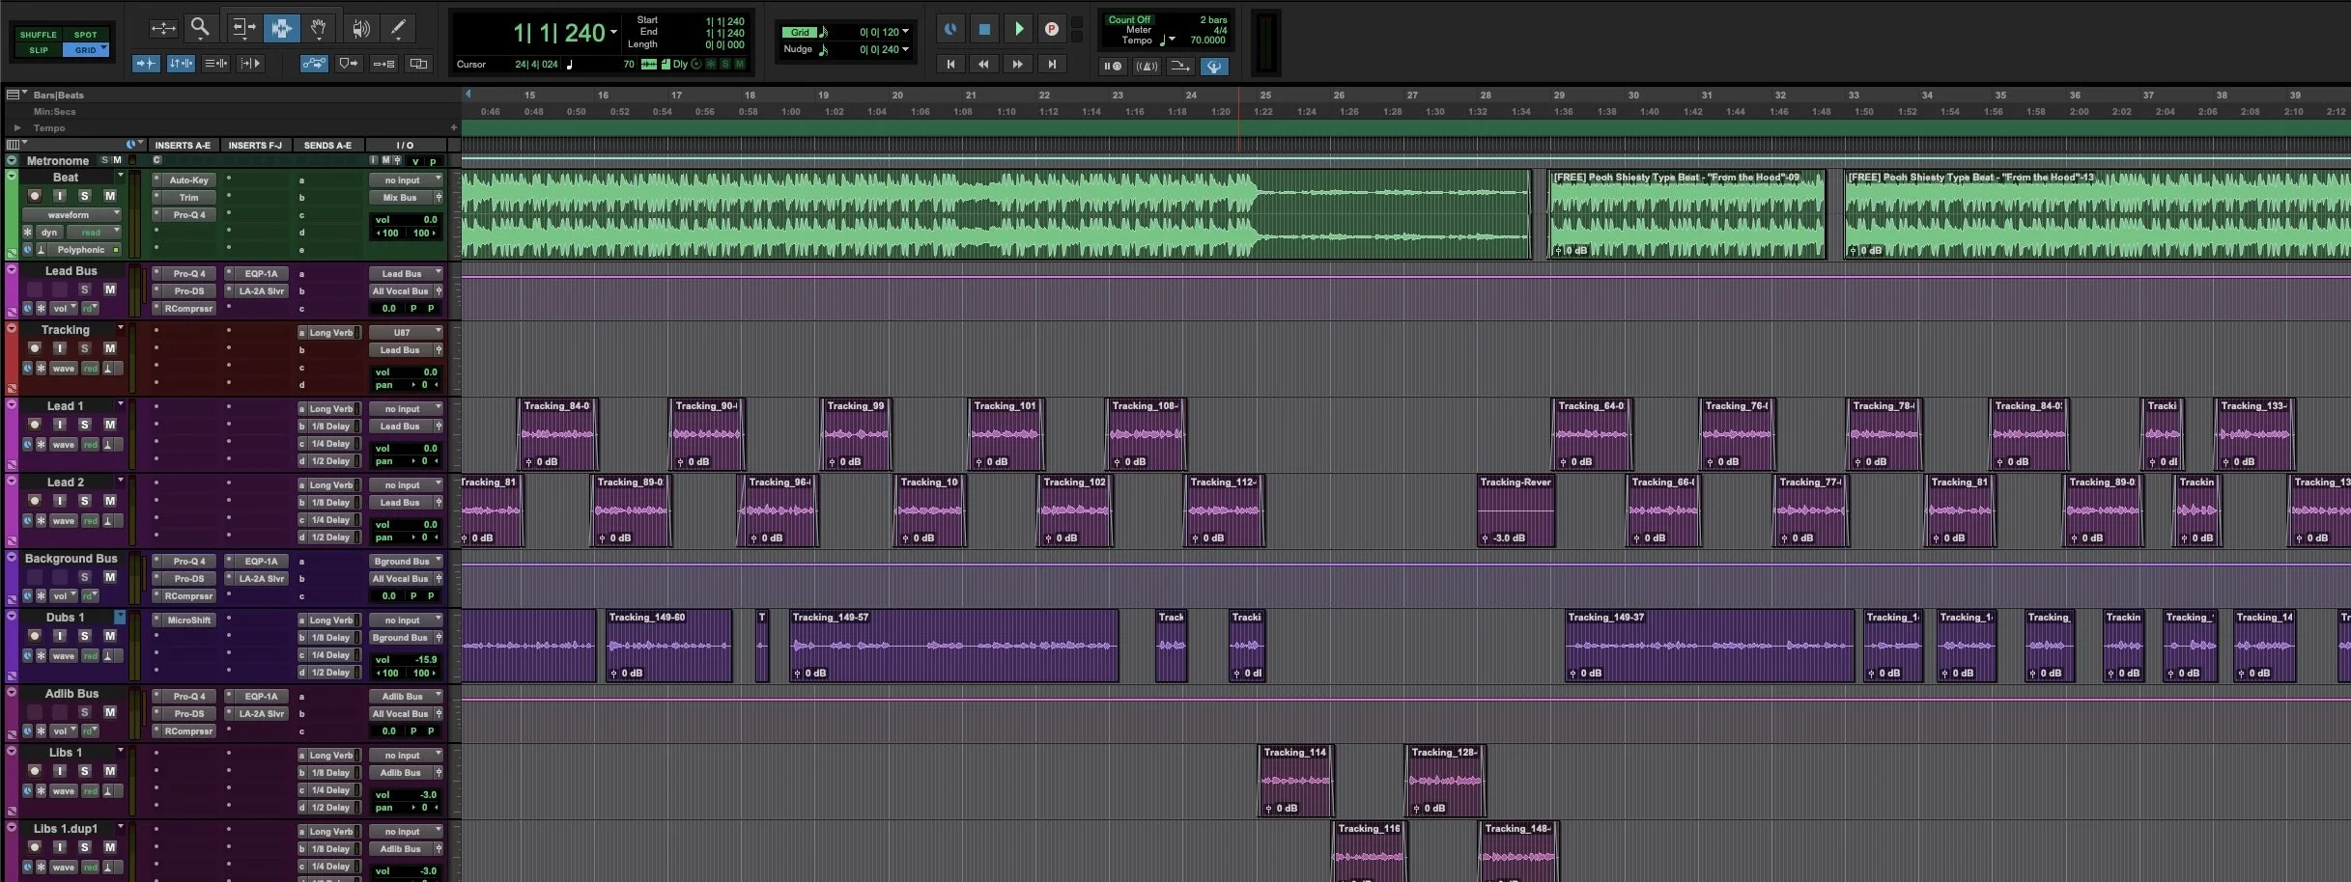Open the EQP-1A insert on Lead Bus
This screenshot has height=882, width=2351.
(261, 274)
